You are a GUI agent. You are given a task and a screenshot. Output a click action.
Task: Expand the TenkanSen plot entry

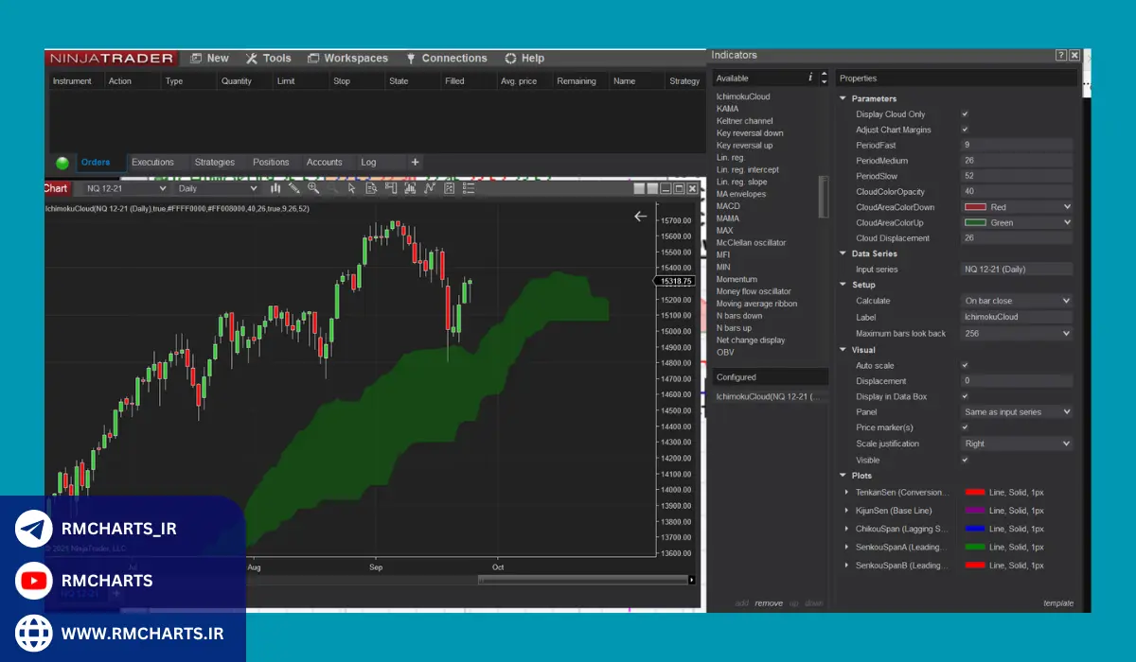(846, 492)
